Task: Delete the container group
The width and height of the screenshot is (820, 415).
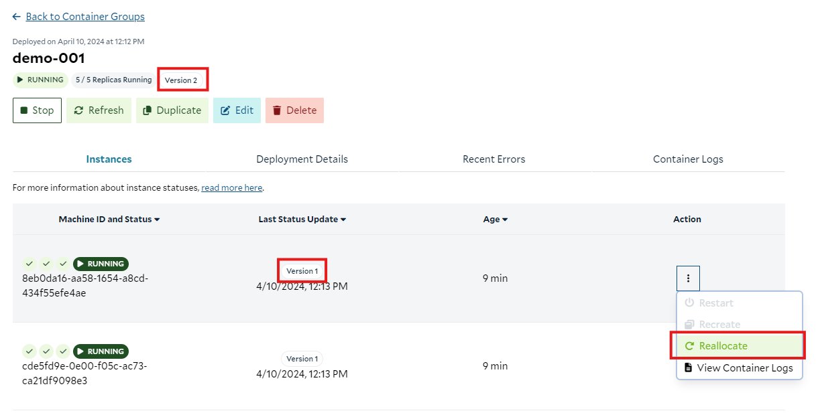Action: pos(294,110)
